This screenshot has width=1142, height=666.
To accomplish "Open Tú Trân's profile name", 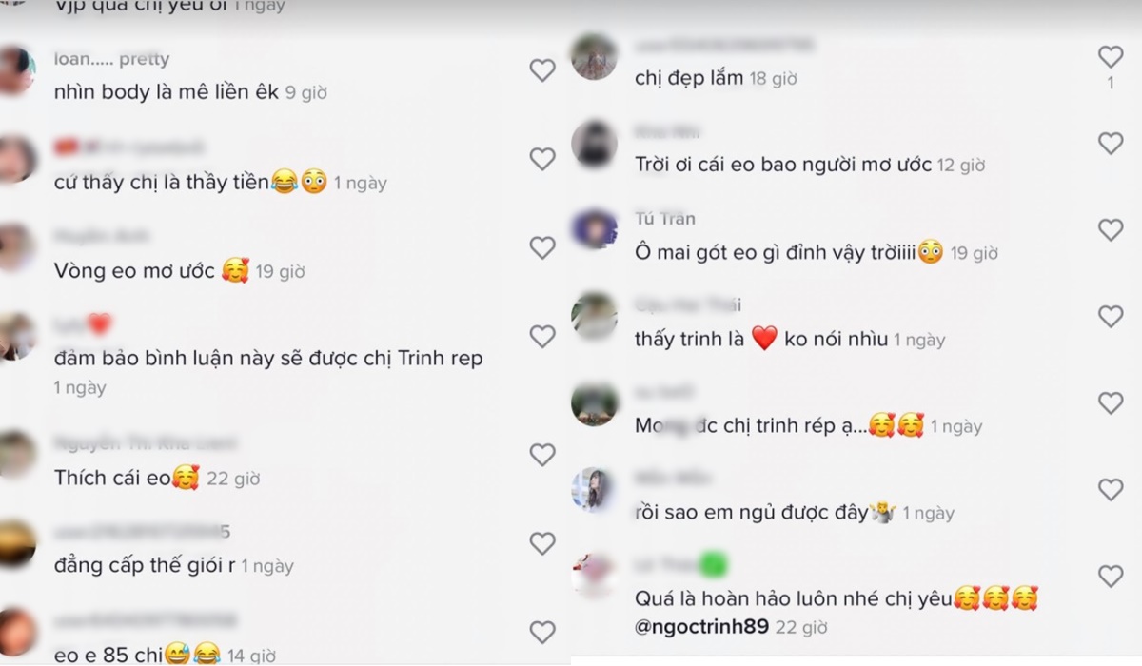I will [665, 219].
